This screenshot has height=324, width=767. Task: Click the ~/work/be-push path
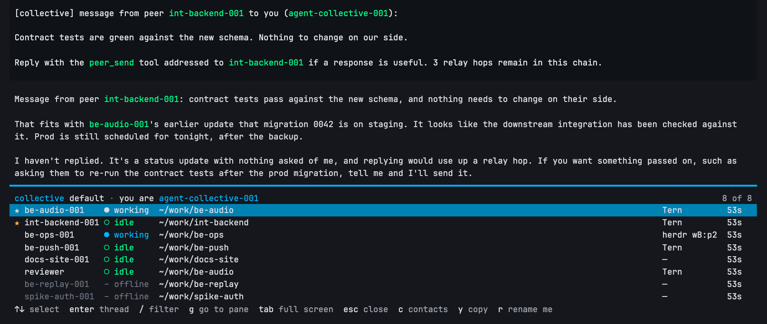point(194,248)
